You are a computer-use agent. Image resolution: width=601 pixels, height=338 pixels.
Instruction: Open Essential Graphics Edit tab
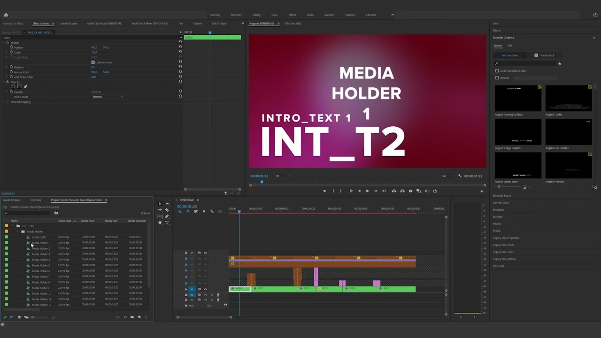tap(510, 46)
